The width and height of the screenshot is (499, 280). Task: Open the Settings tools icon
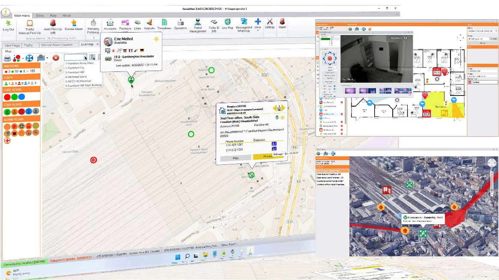tap(270, 24)
